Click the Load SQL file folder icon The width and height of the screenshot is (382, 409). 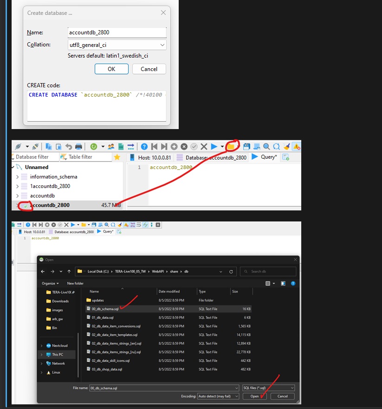coord(231,146)
